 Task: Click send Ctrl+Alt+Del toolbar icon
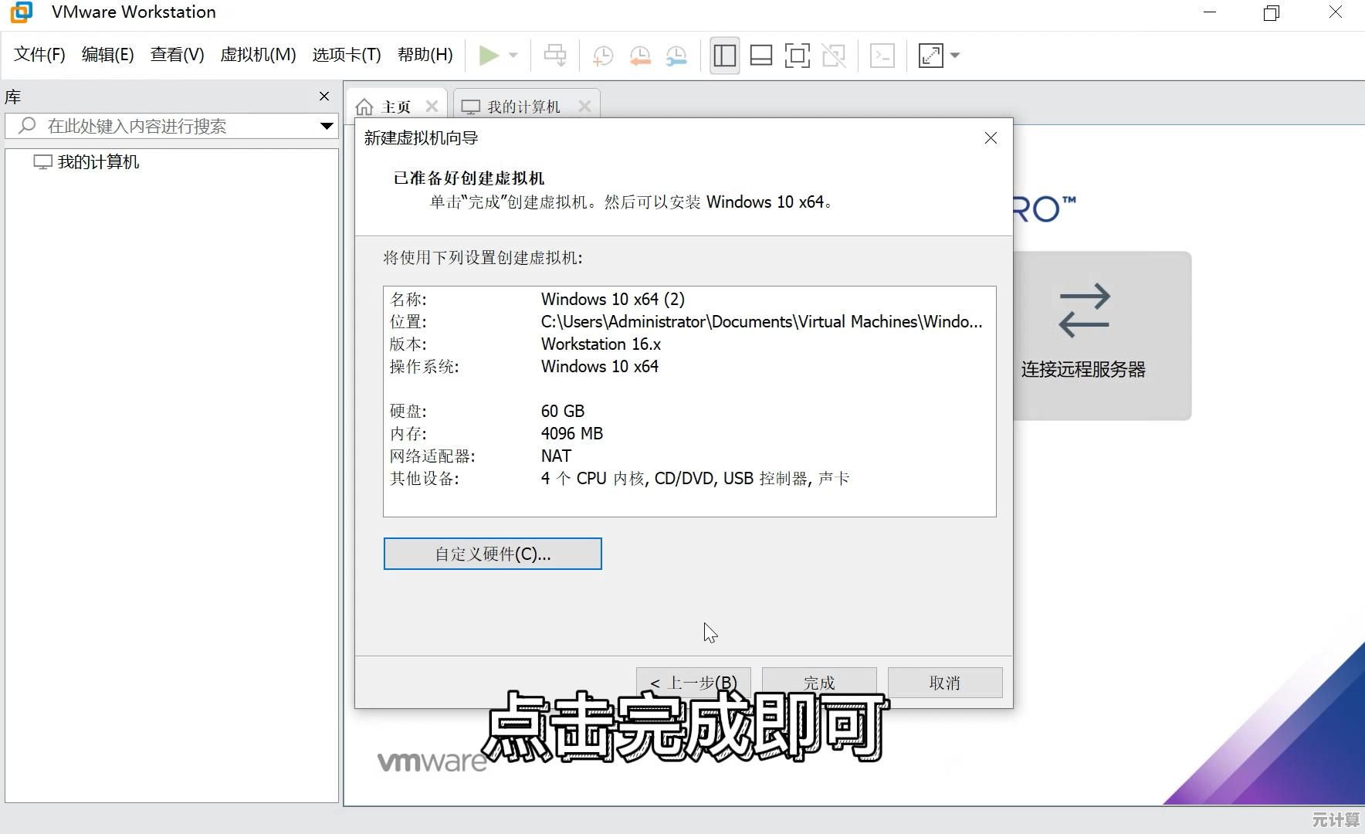[x=554, y=56]
